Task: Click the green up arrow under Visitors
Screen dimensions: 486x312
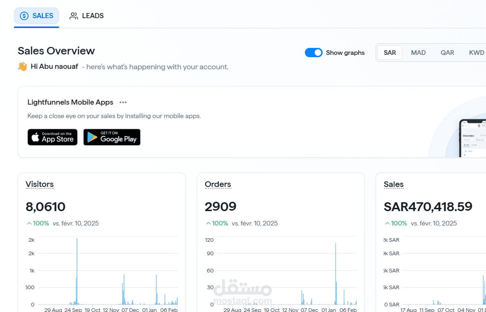Action: pyautogui.click(x=29, y=223)
